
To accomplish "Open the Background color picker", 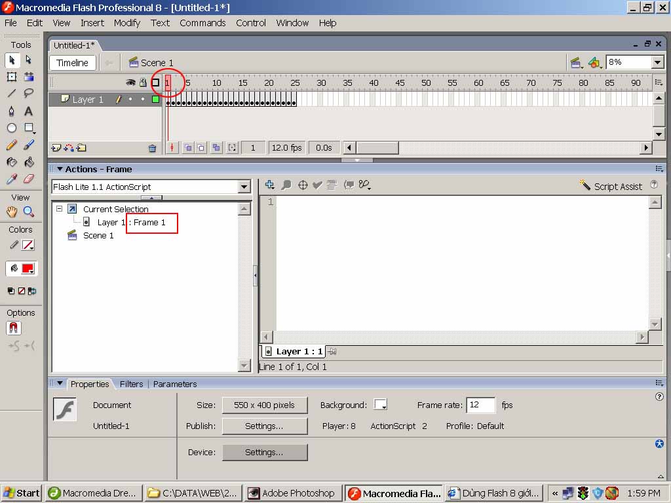I will point(380,405).
